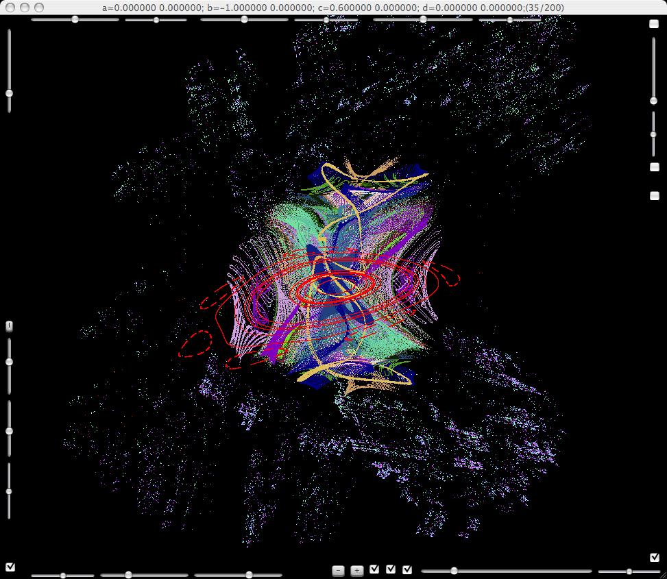
Task: Click the knob of the first top slider
Action: coord(75,19)
